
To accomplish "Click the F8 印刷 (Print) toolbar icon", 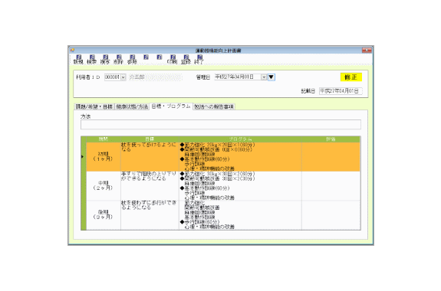I will point(173,59).
